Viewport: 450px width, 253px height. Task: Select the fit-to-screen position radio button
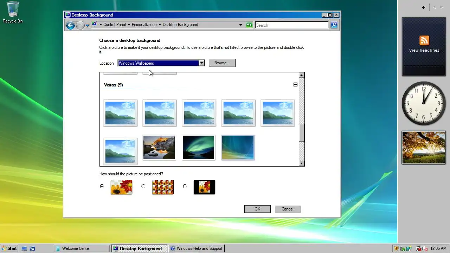pyautogui.click(x=102, y=186)
